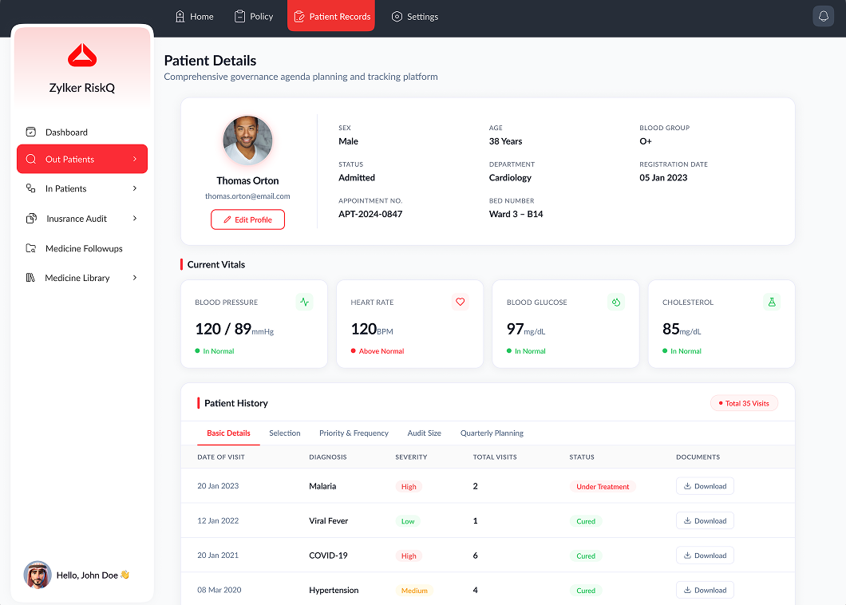Expand the Insurance Audit chevron
Viewport: 846px width, 605px height.
point(135,219)
